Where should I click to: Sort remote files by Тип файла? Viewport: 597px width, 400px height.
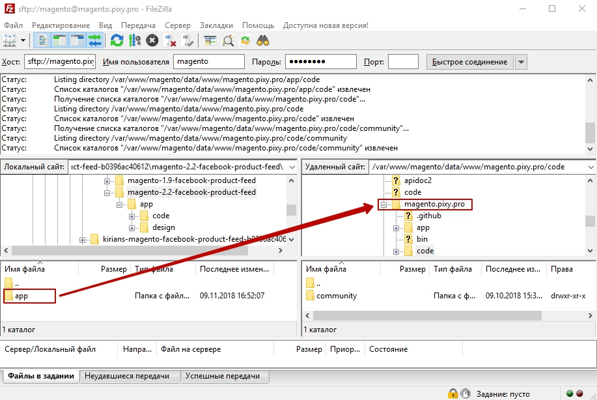coord(452,269)
